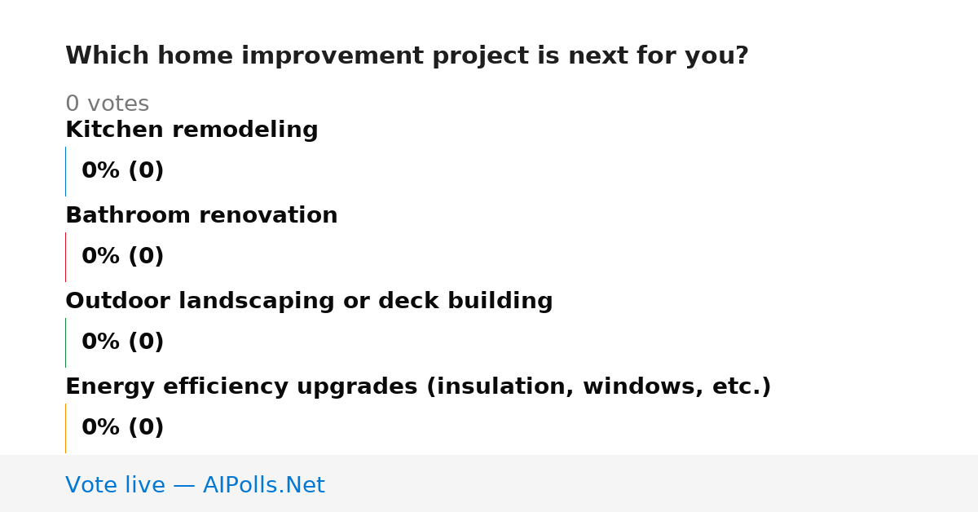
Task: Click Bathroom renovation 0% (0) result
Action: pyautogui.click(x=122, y=257)
